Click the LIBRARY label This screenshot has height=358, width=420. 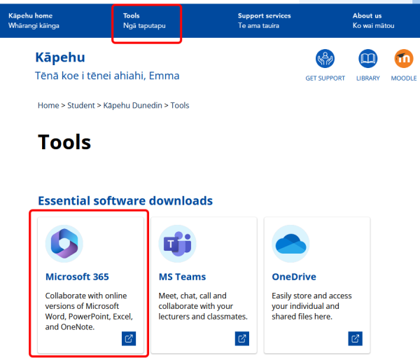click(x=368, y=78)
